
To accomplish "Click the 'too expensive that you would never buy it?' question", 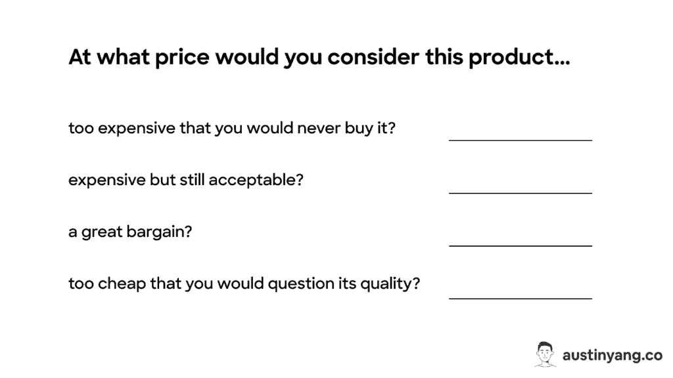I will click(x=232, y=128).
